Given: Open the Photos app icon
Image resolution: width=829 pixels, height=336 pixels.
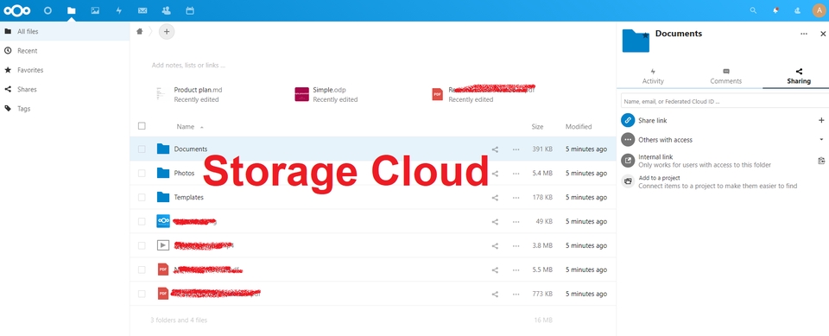Looking at the screenshot, I should (x=95, y=10).
